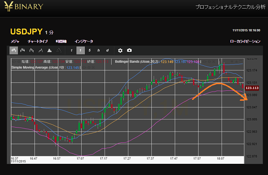
Task: Remove the Bollinger Bands indicator with its X
Action: pyautogui.click(x=214, y=61)
